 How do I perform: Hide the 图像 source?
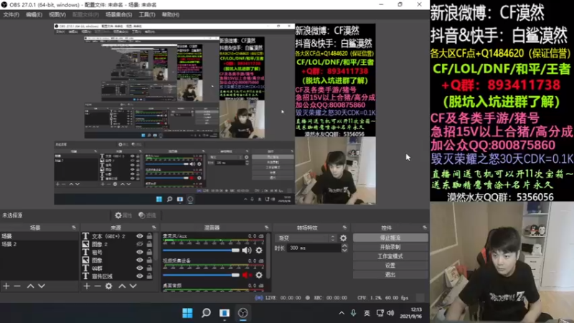point(139,260)
